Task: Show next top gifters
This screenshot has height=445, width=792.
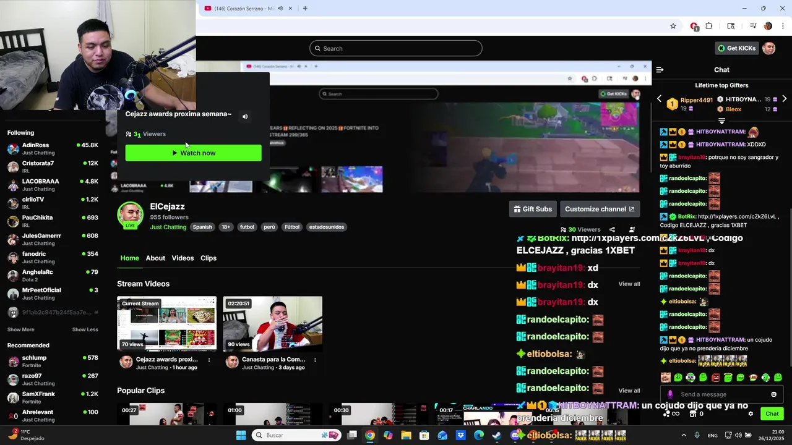Action: 785,99
